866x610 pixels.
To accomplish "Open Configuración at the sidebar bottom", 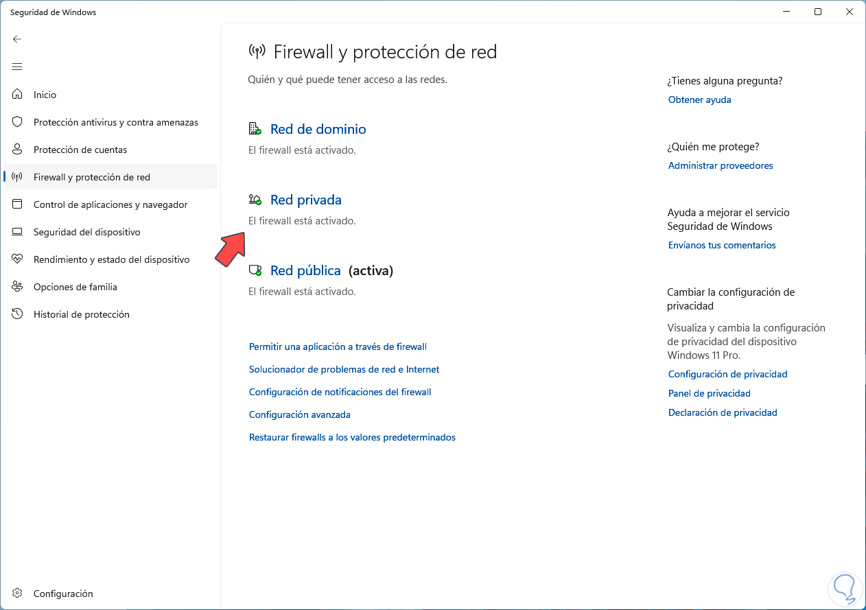I will tap(63, 594).
